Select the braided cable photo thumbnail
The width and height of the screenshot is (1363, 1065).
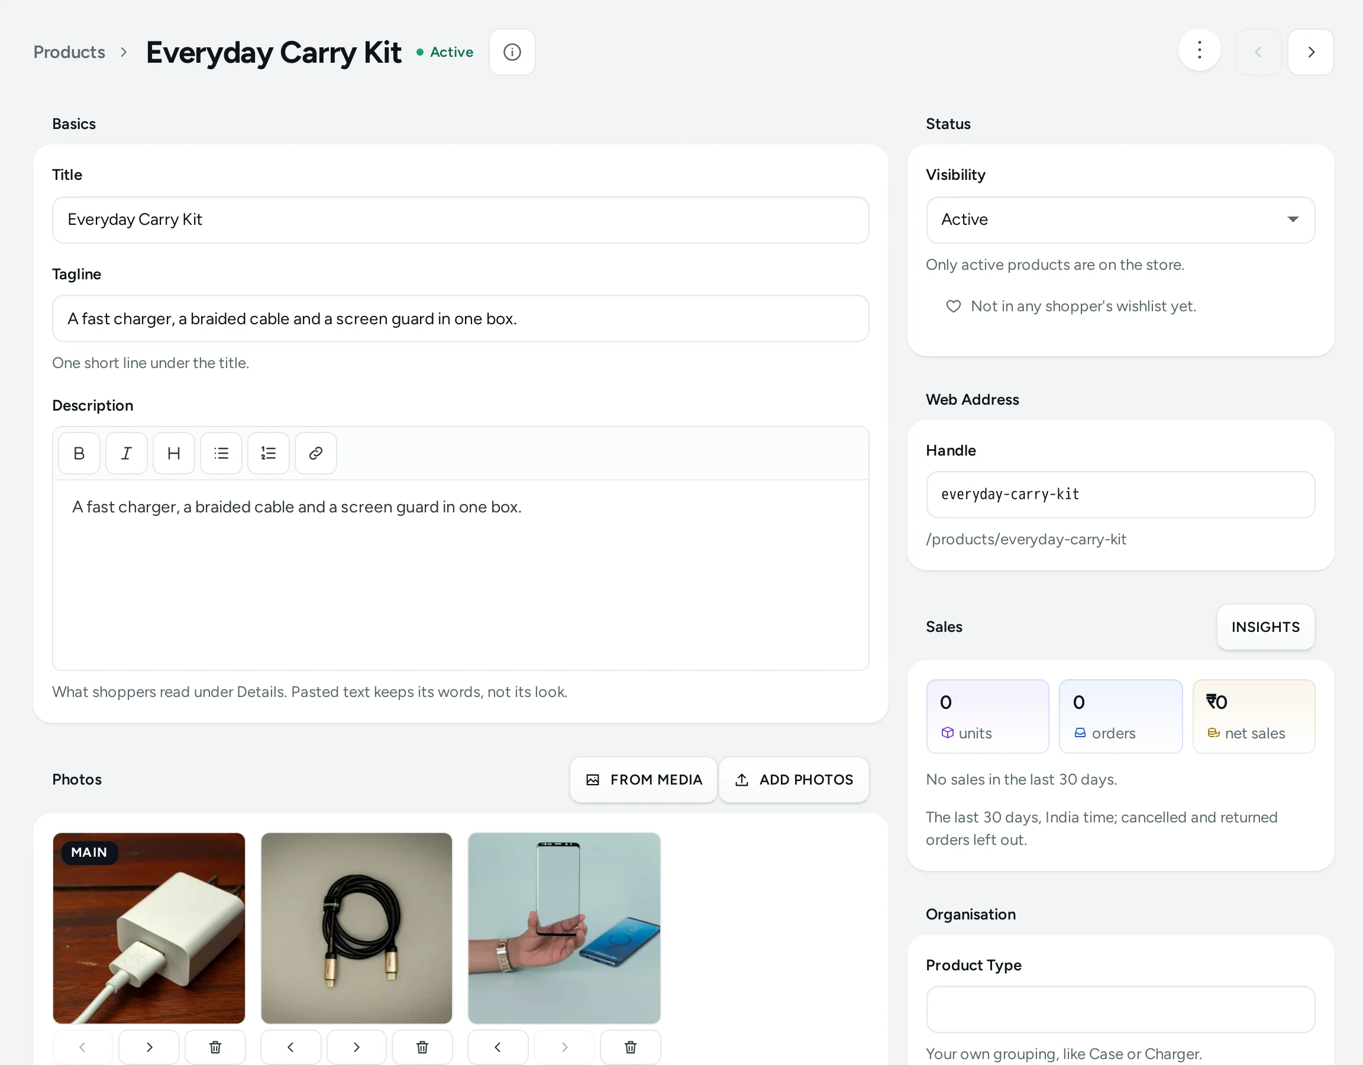[356, 928]
